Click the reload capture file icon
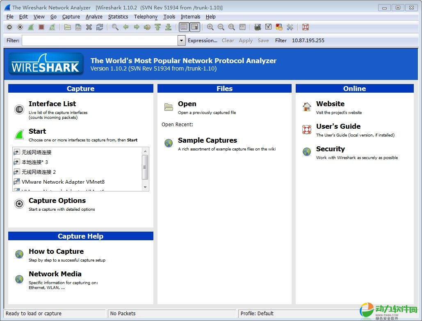422x321 pixels. (100, 27)
